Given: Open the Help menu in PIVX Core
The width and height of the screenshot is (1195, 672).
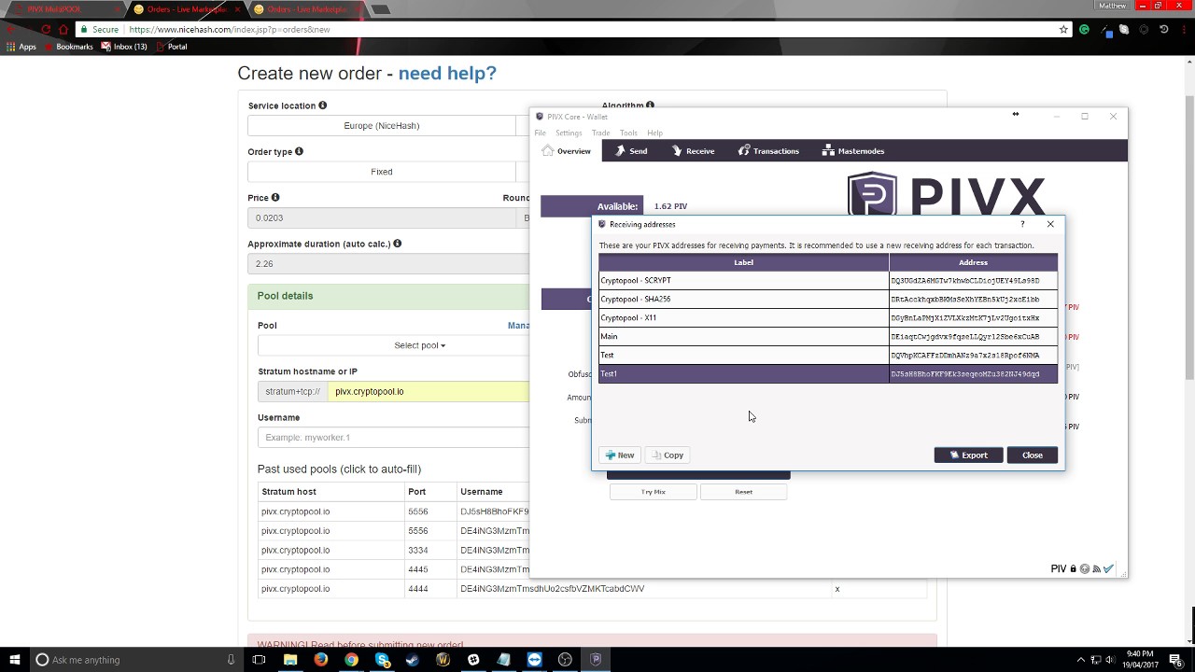Looking at the screenshot, I should 654,133.
